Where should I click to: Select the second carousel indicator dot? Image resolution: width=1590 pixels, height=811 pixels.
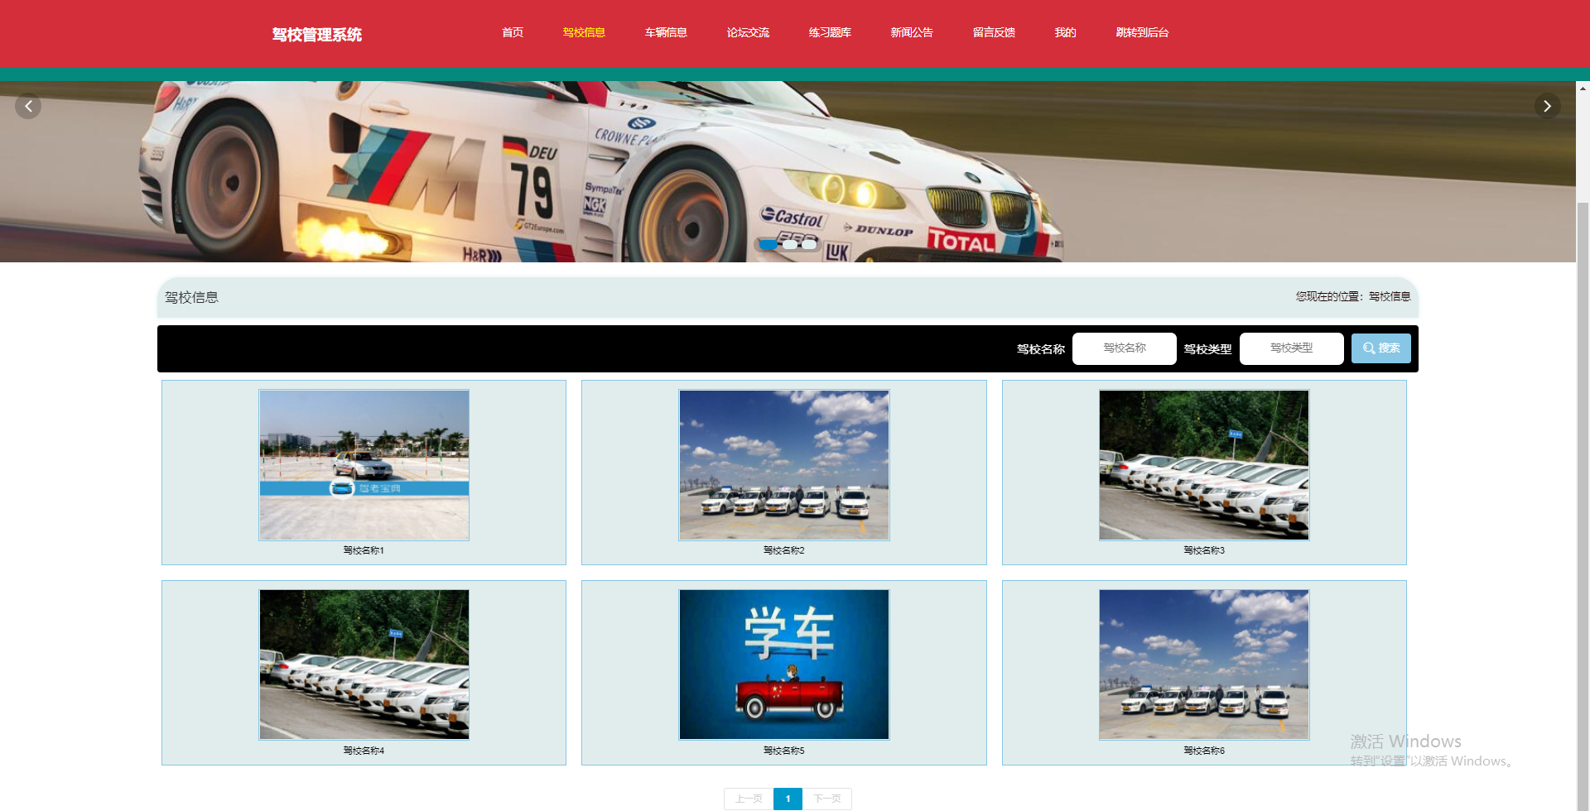pos(790,244)
